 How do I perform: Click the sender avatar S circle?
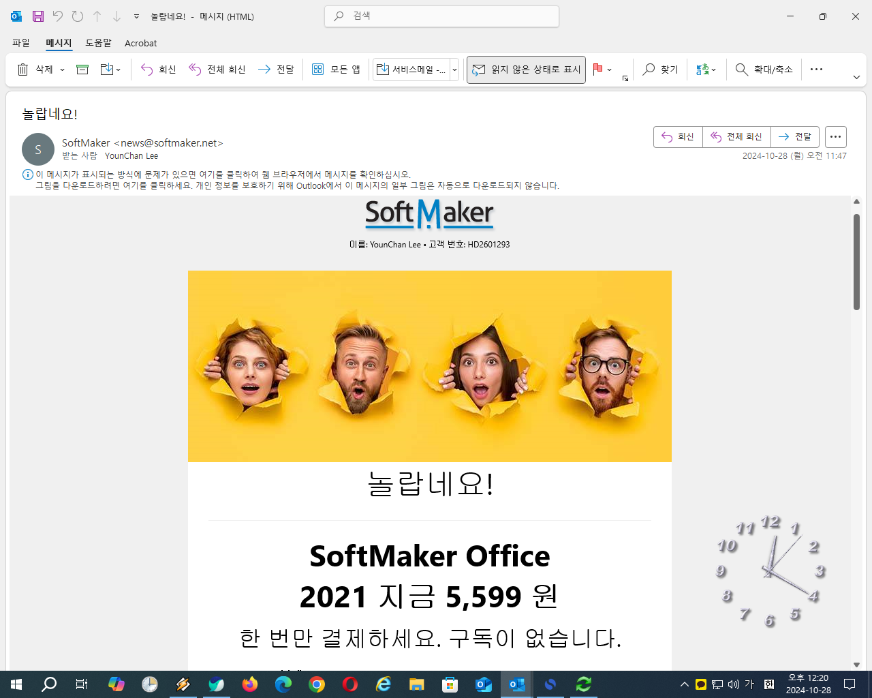[x=38, y=149]
